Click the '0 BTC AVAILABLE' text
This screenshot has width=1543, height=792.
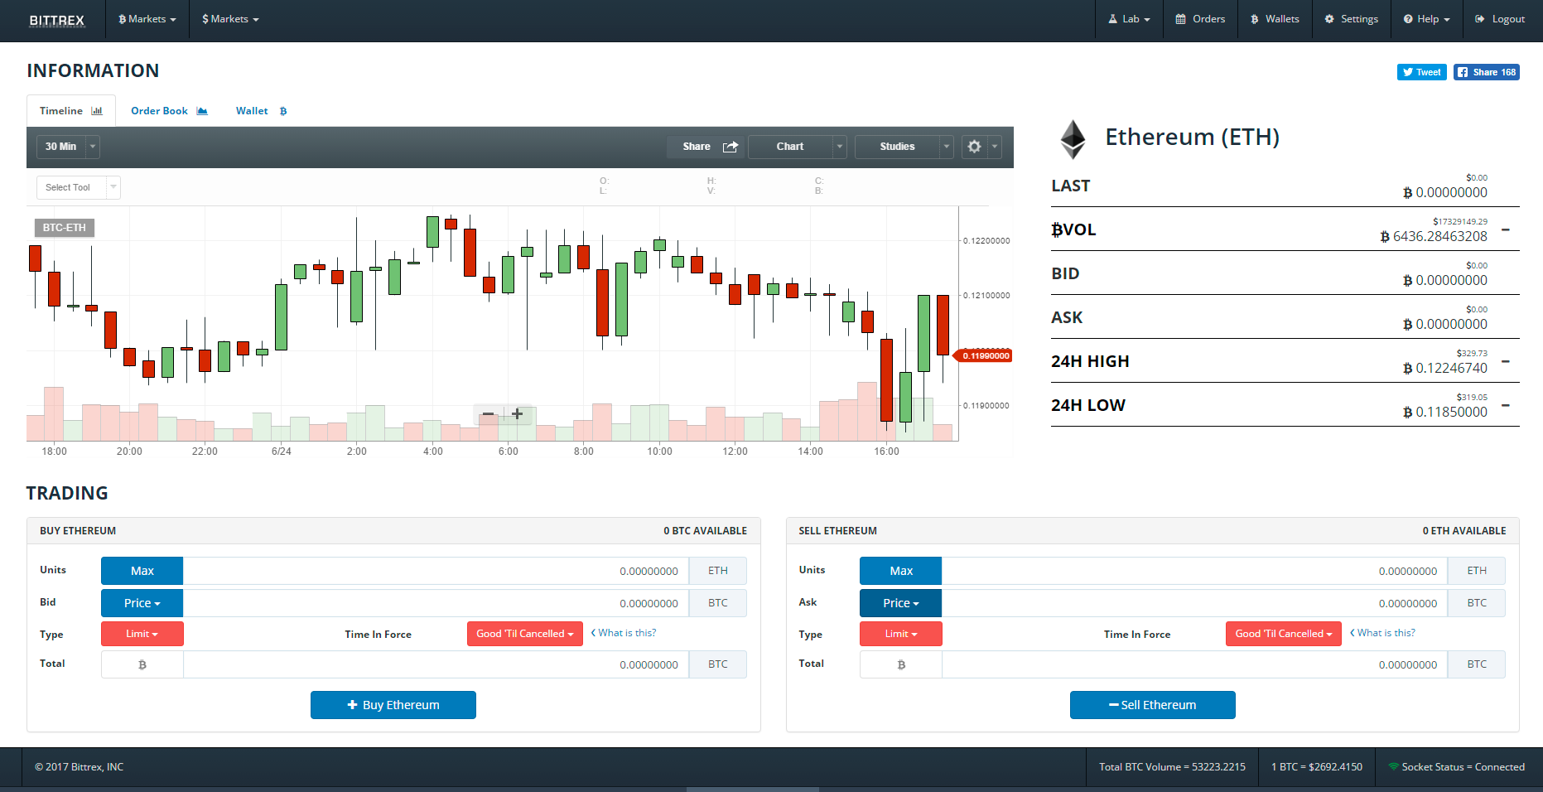pyautogui.click(x=705, y=531)
